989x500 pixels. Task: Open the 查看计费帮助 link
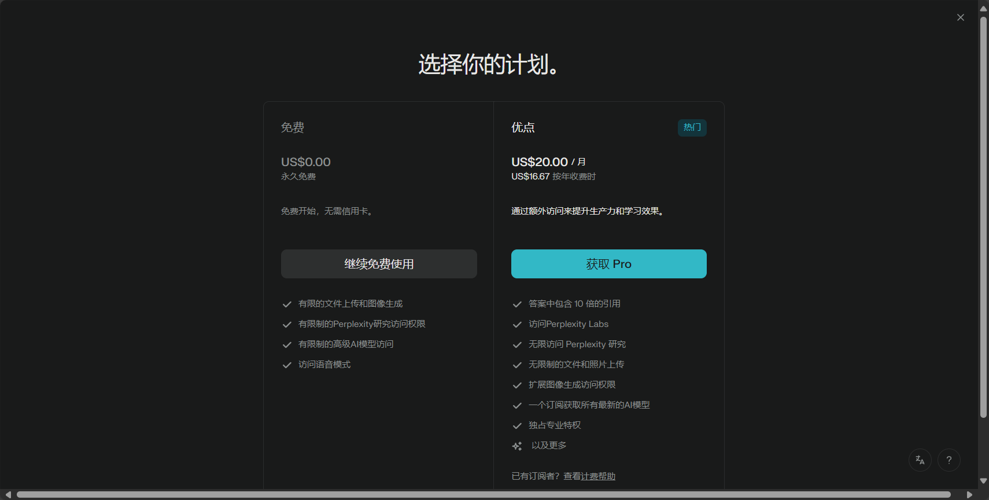coord(589,476)
